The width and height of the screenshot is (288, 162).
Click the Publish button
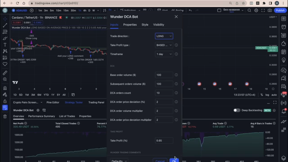(280, 10)
